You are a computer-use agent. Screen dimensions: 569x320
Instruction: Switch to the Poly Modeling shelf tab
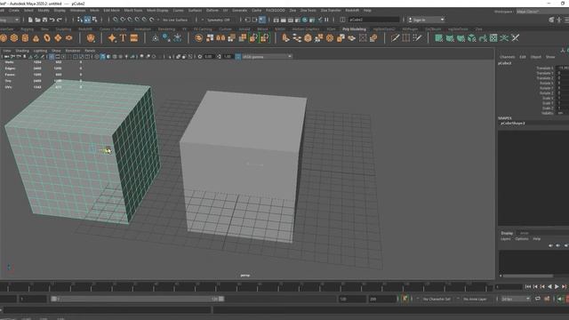(354, 29)
